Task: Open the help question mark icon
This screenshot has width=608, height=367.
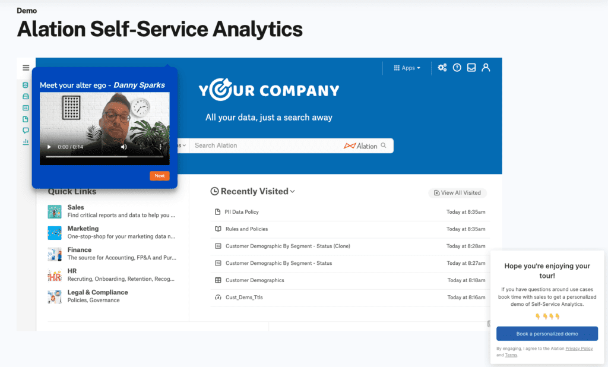Action: [457, 68]
